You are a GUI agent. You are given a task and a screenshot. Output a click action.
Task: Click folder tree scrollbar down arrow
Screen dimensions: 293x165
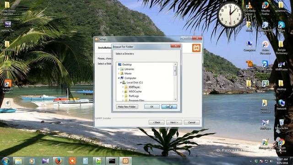tap(175, 99)
